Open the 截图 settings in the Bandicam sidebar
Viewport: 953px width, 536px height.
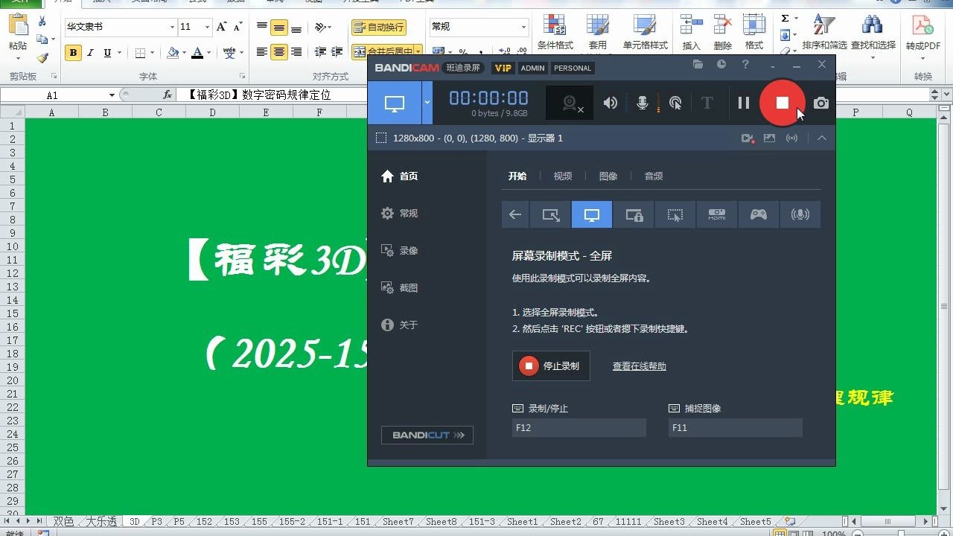(400, 288)
